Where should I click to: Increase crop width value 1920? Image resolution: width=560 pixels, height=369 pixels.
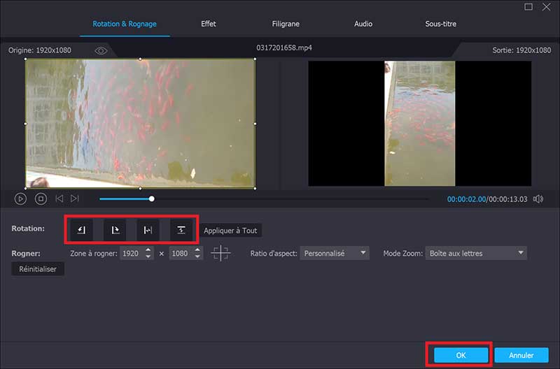tap(148, 250)
